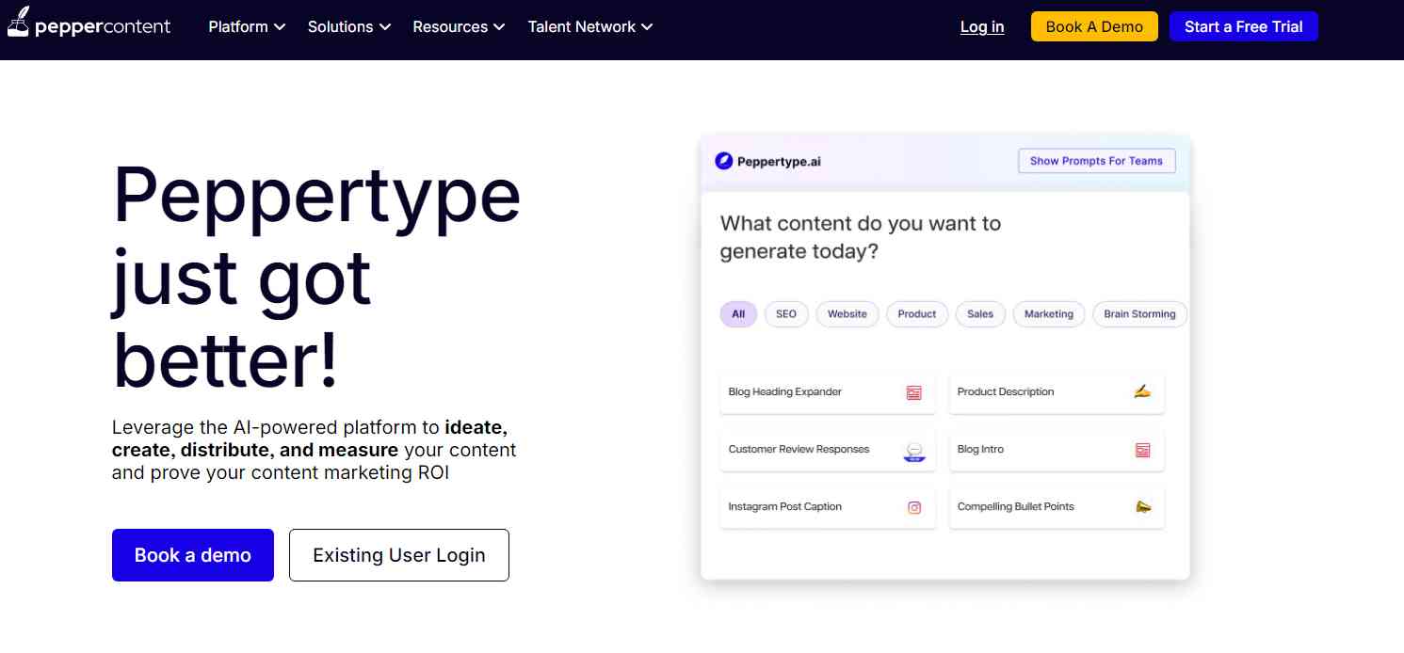
Task: Select the Marketing category filter
Action: pos(1049,314)
